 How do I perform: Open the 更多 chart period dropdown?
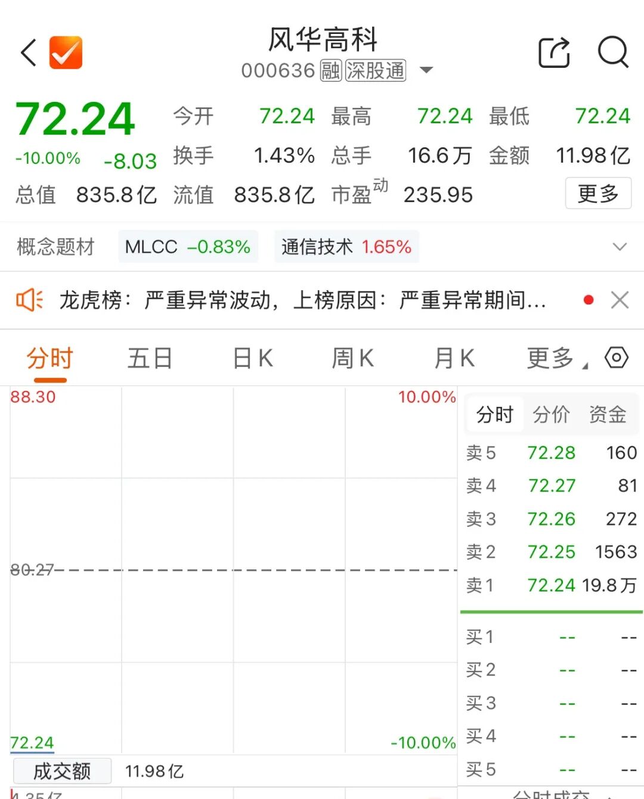(557, 359)
